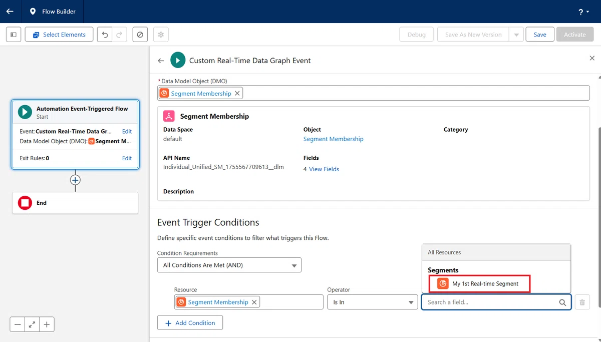Image resolution: width=601 pixels, height=342 pixels.
Task: Click the Flow Builder location pin icon
Action: pos(33,12)
